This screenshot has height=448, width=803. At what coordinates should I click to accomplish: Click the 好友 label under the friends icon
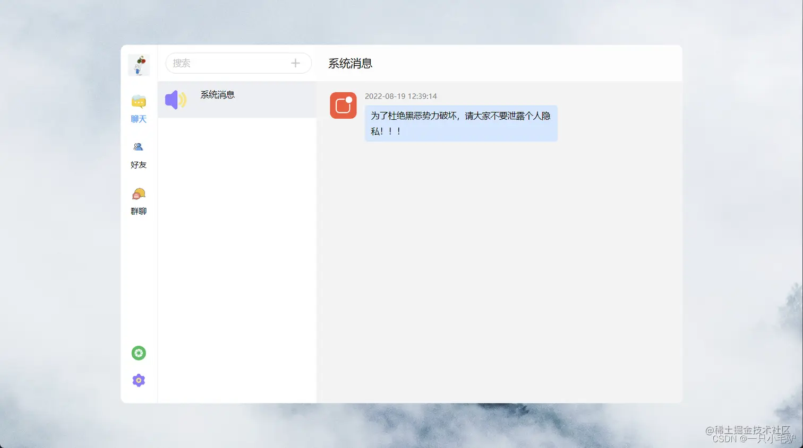[x=138, y=165]
